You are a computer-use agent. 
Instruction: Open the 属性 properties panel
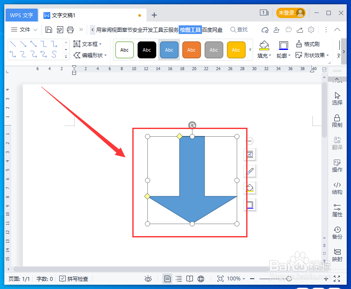click(x=337, y=211)
